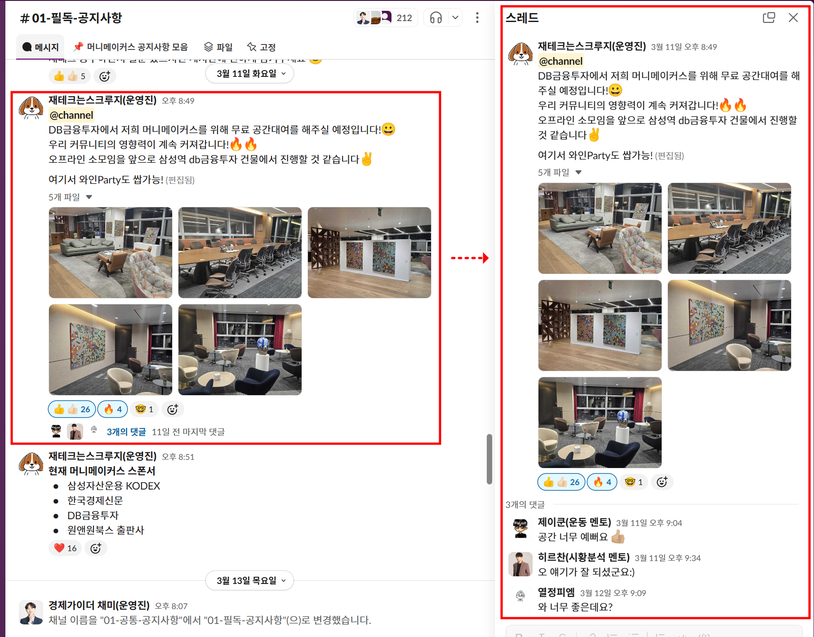
Task: Expand 3월 11일 화요일 date dropdown
Action: click(x=250, y=74)
